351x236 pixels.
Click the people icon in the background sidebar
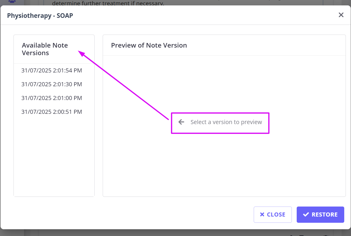[x=12, y=1]
